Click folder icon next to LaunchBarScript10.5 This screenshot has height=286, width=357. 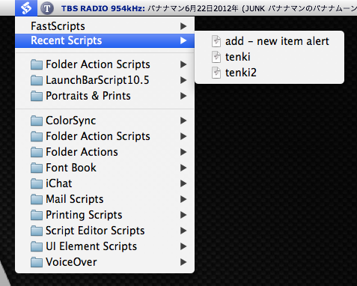[x=37, y=80]
